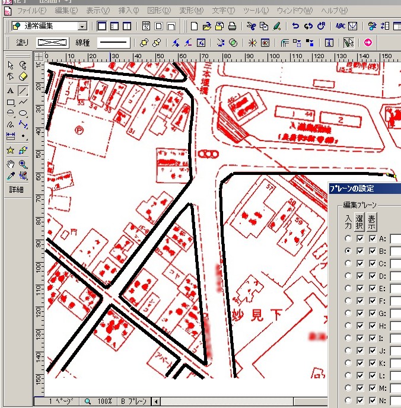Viewport: 401px width, 408px height.
Task: Click the New document icon
Action: point(194,26)
